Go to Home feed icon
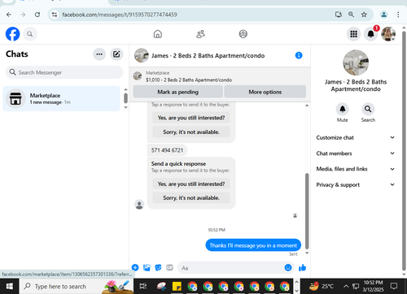 pyautogui.click(x=158, y=34)
